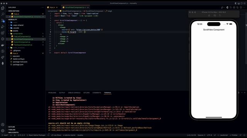Screen dimensions: 247x138
Task: Click the height property in style line
Action: point(73,32)
